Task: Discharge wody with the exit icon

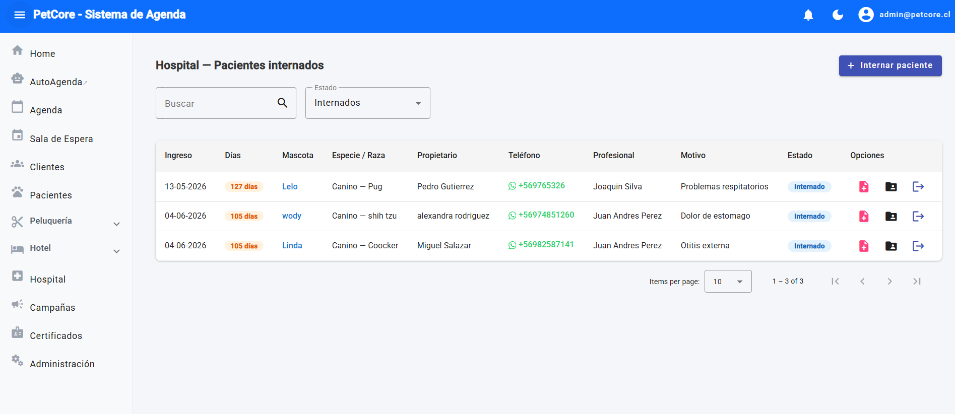Action: (x=918, y=216)
